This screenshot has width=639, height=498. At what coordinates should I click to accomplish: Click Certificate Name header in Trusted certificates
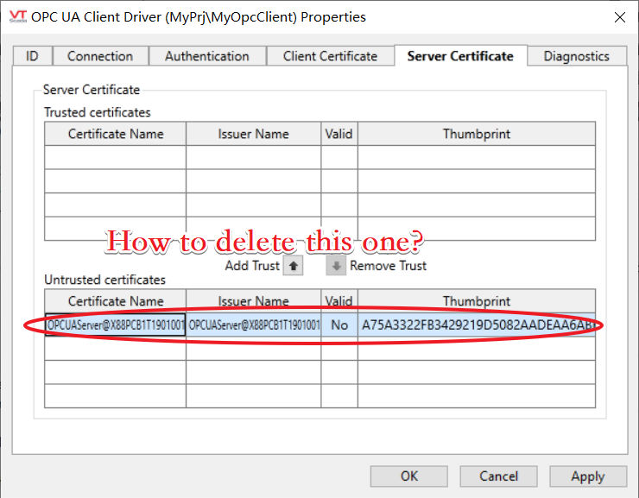115,134
